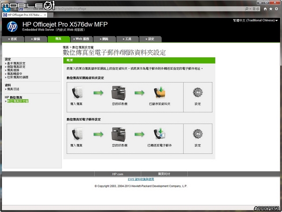Click the compatibility view icon in the address bar
The image size is (282, 212).
tap(254, 9)
